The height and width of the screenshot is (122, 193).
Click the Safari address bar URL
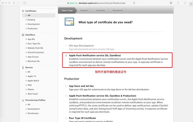[96, 3]
